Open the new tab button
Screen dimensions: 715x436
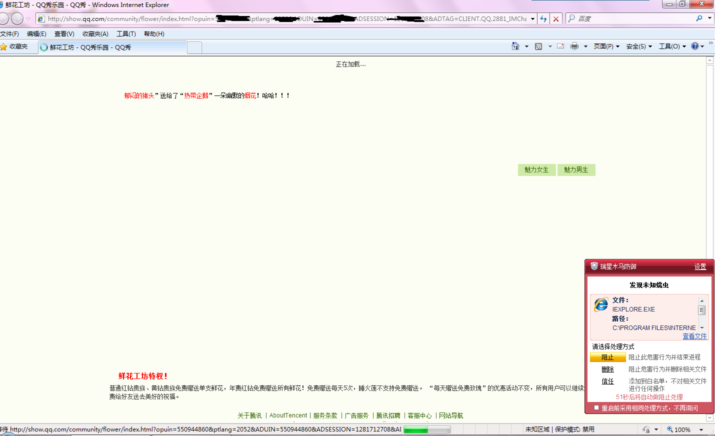194,47
